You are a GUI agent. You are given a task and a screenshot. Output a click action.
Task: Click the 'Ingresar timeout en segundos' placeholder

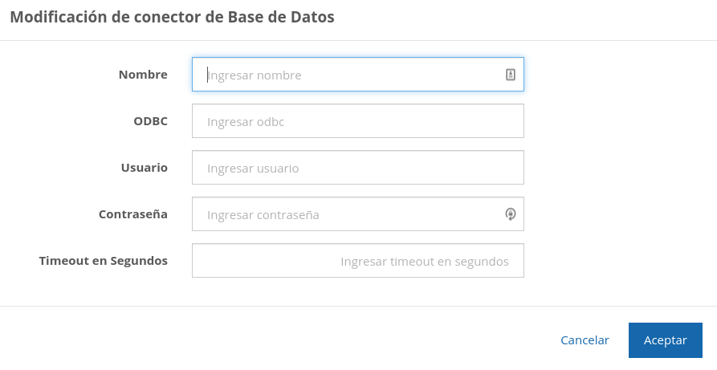(425, 262)
